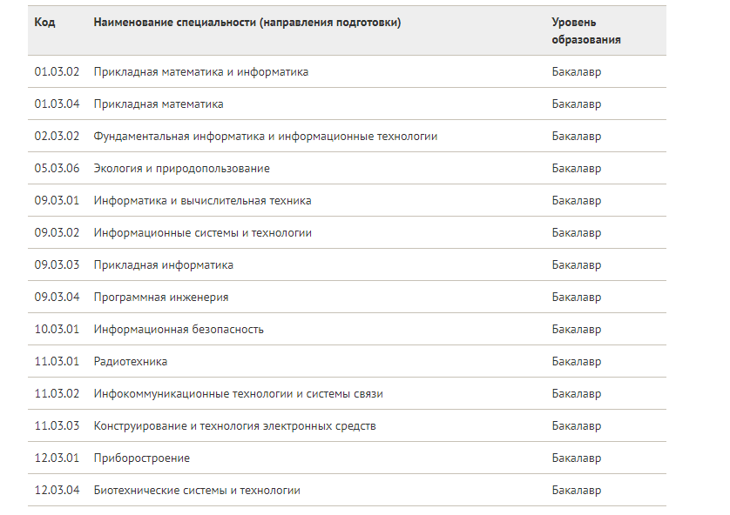Click the code cell 10.03.01
Screen dimensions: 730x515
(x=57, y=330)
